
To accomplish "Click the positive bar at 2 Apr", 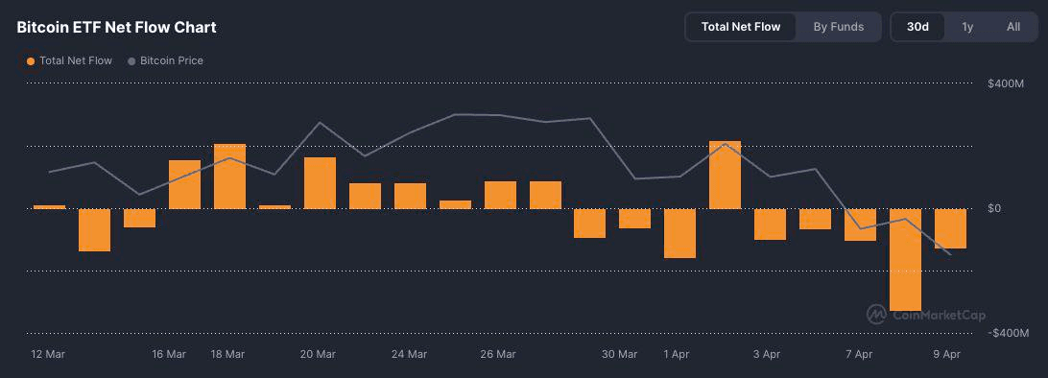I will pos(726,175).
